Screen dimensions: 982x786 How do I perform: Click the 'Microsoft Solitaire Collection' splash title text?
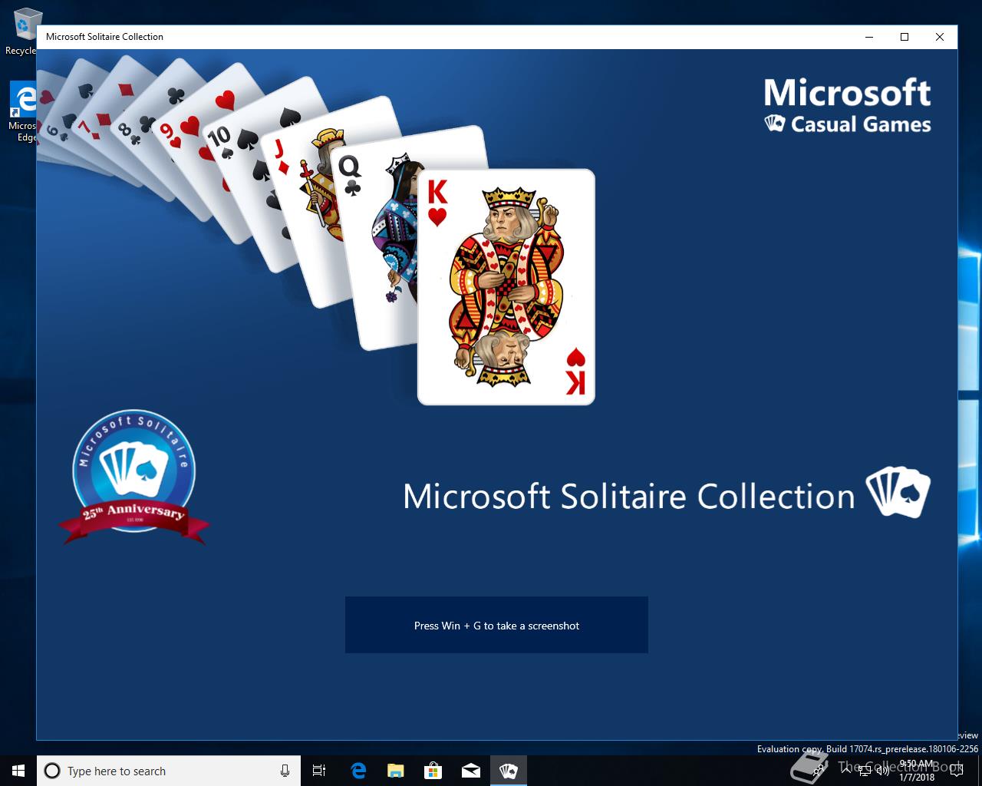[x=628, y=496]
